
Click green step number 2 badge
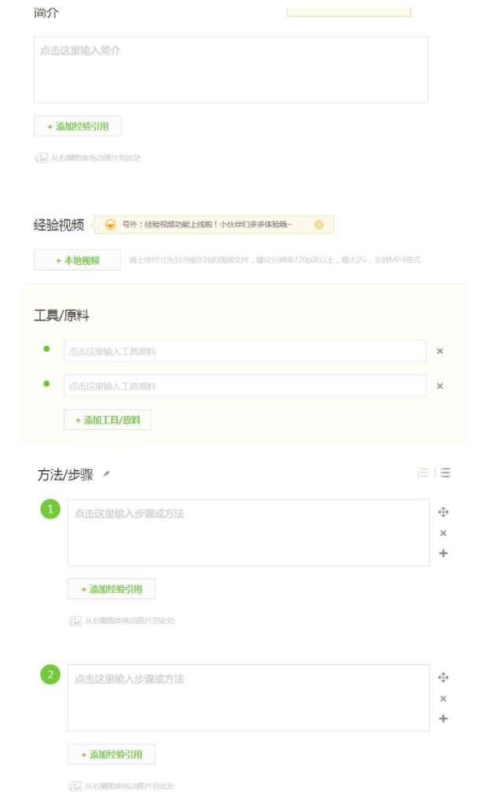(x=50, y=675)
